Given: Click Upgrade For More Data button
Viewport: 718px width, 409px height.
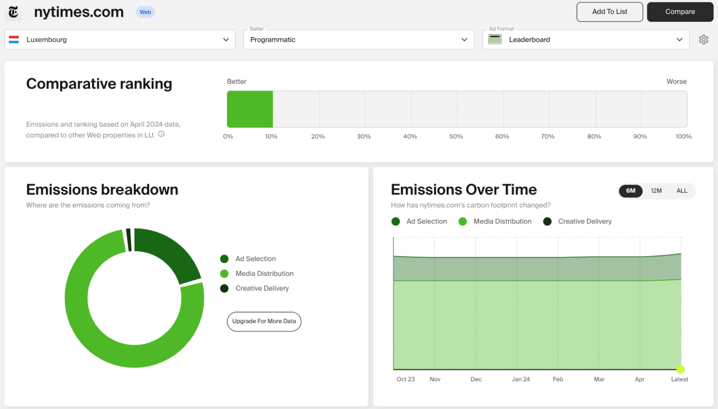Looking at the screenshot, I should pyautogui.click(x=264, y=321).
